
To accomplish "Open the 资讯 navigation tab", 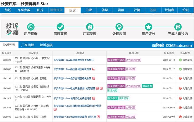I will coord(121,10).
